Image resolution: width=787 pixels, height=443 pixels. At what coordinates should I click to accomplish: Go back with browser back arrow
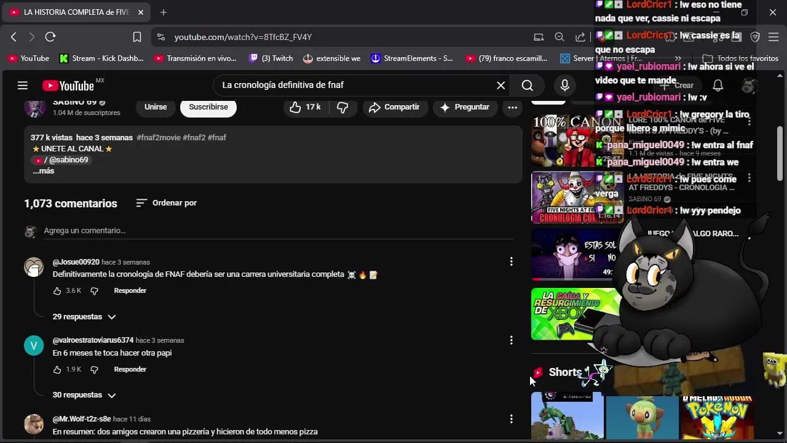click(x=14, y=37)
